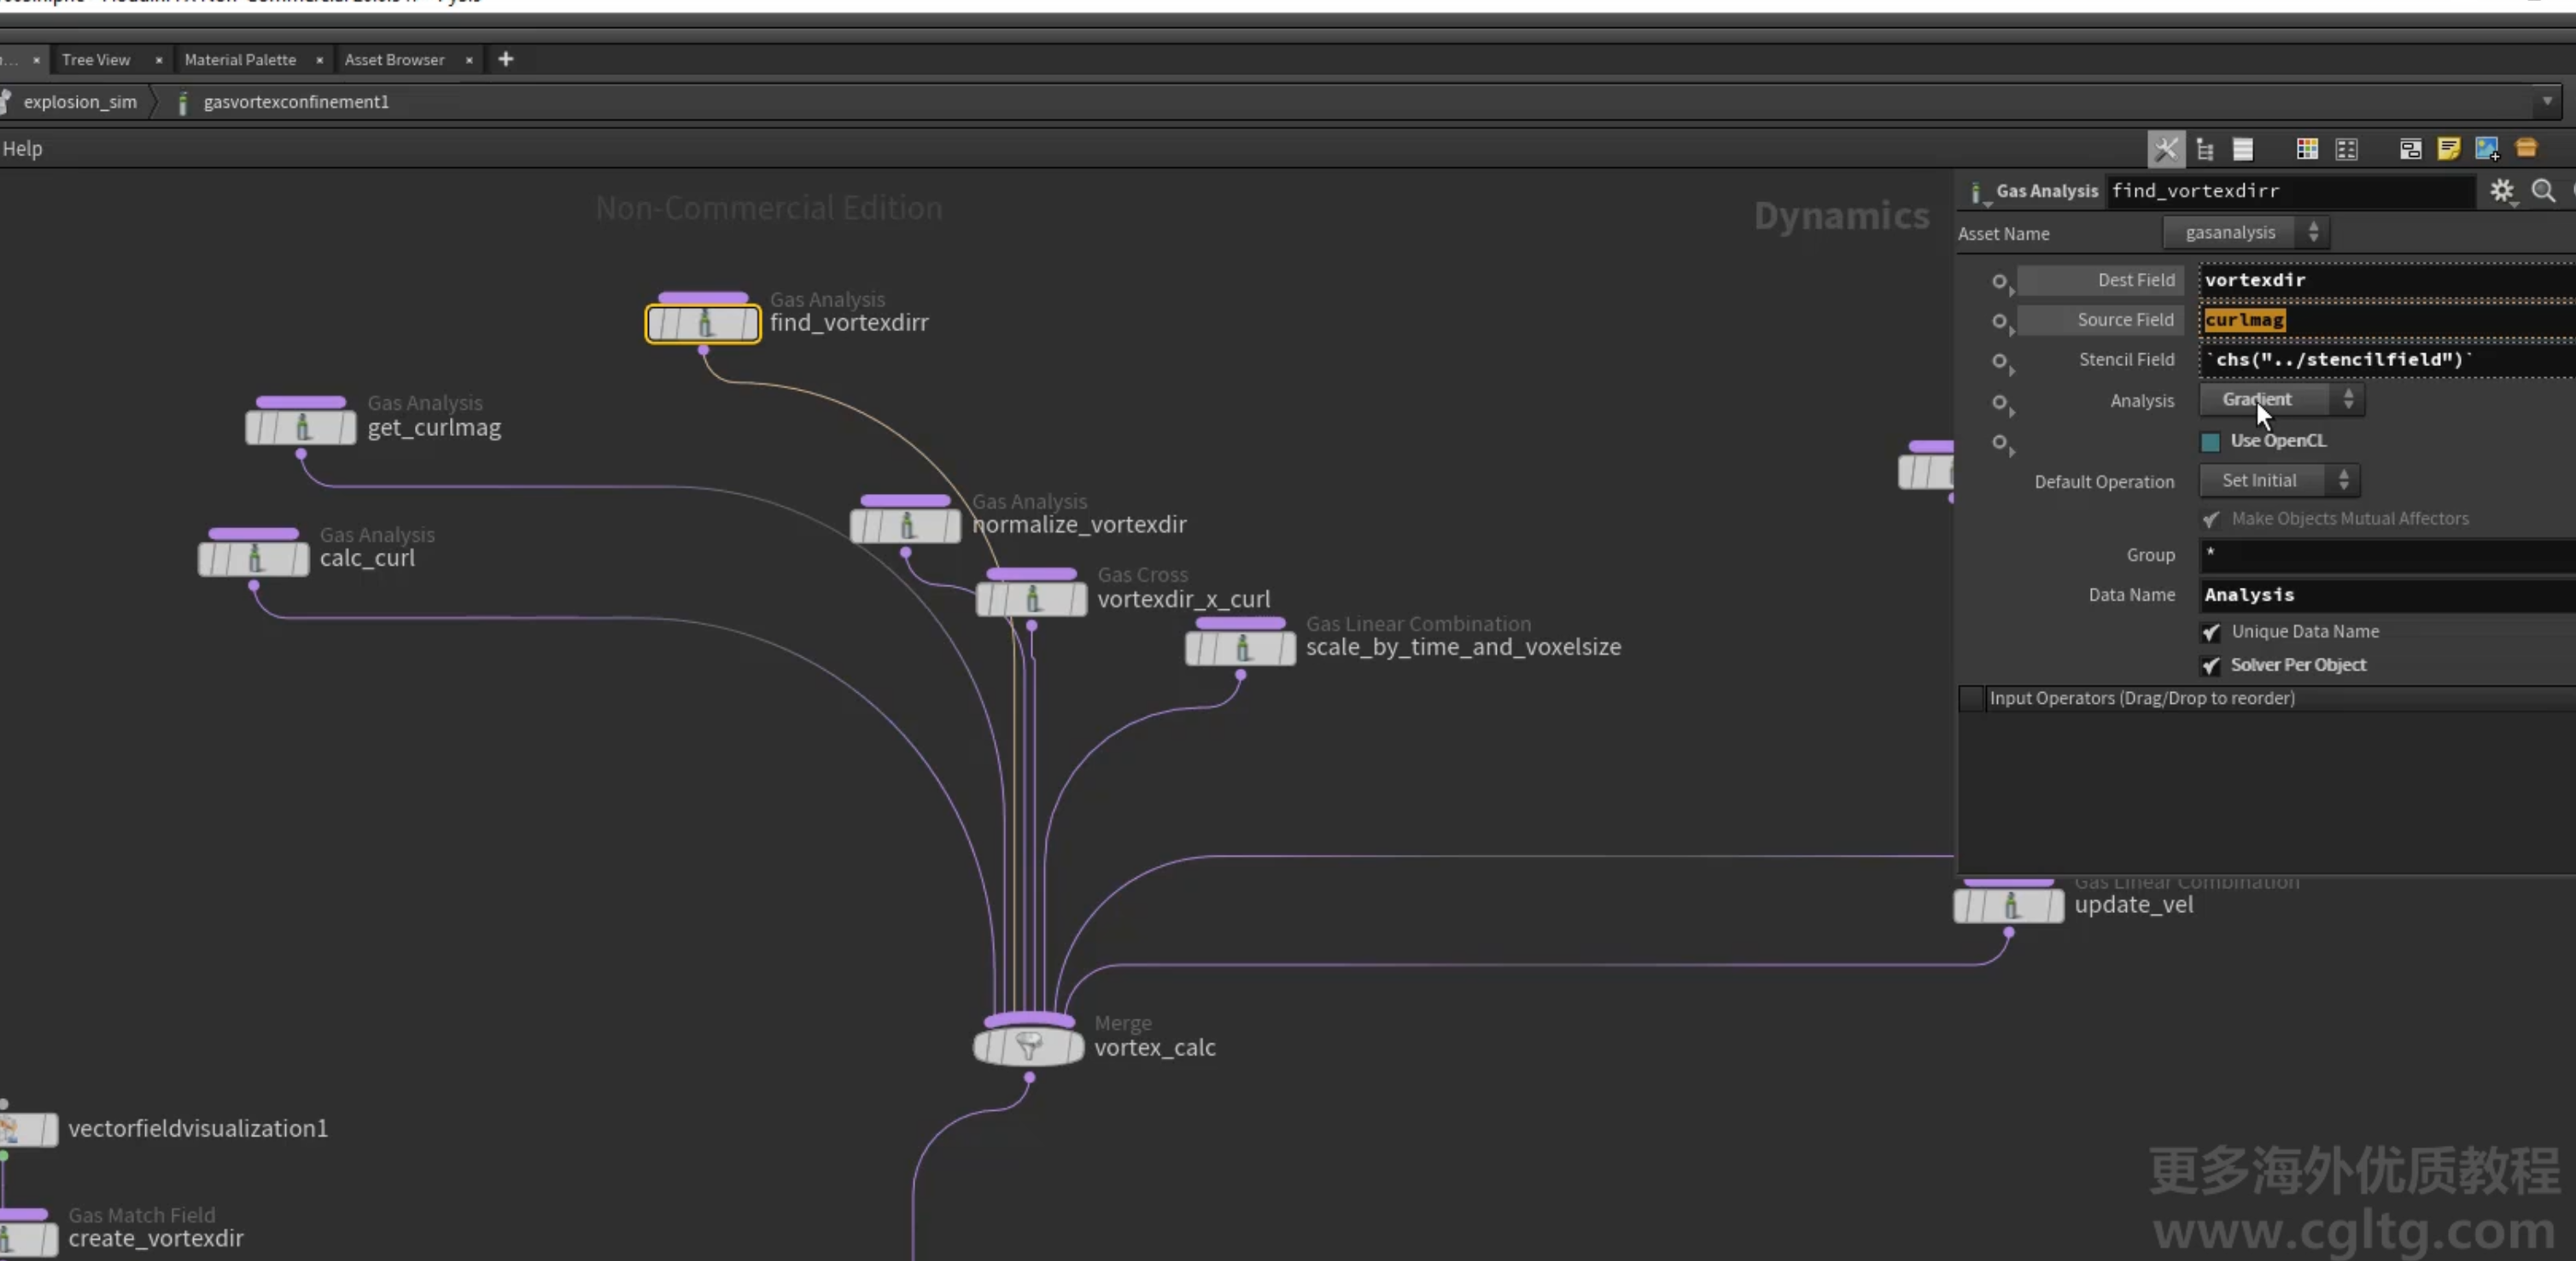Click the magnifier search icon in parameters

[2543, 191]
